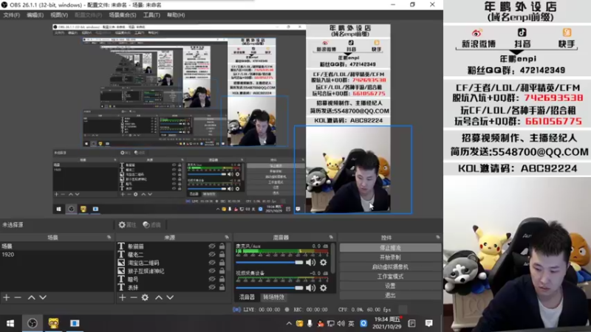The height and width of the screenshot is (332, 591).
Task: Open the 麦克风/Aux audio settings gear
Action: click(x=324, y=263)
